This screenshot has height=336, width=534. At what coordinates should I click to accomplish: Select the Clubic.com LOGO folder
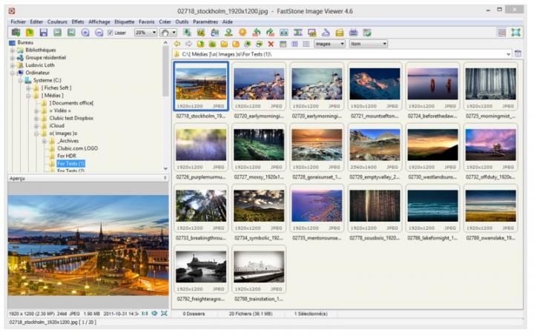[76, 148]
